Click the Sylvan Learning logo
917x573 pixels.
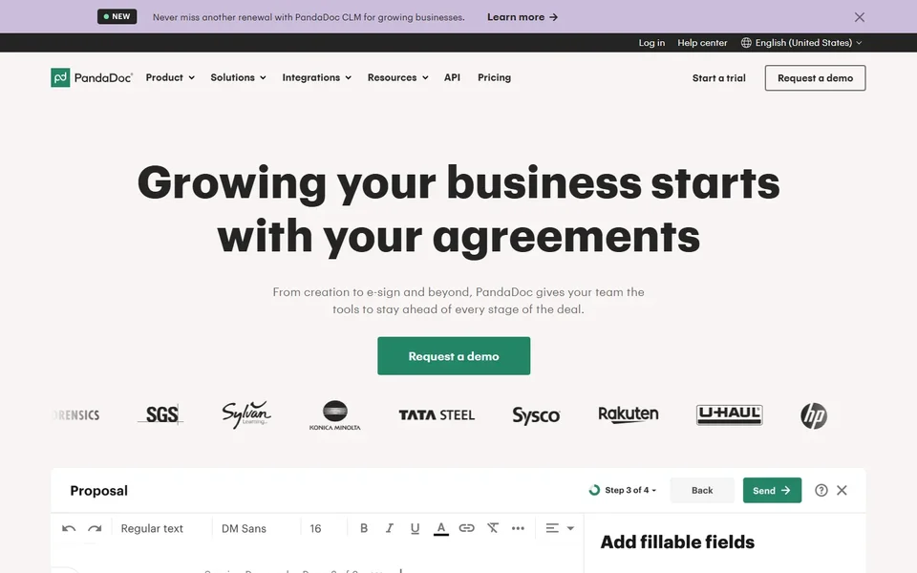pyautogui.click(x=246, y=414)
